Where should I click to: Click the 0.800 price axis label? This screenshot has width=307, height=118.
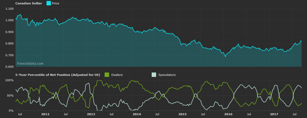(x=10, y=44)
